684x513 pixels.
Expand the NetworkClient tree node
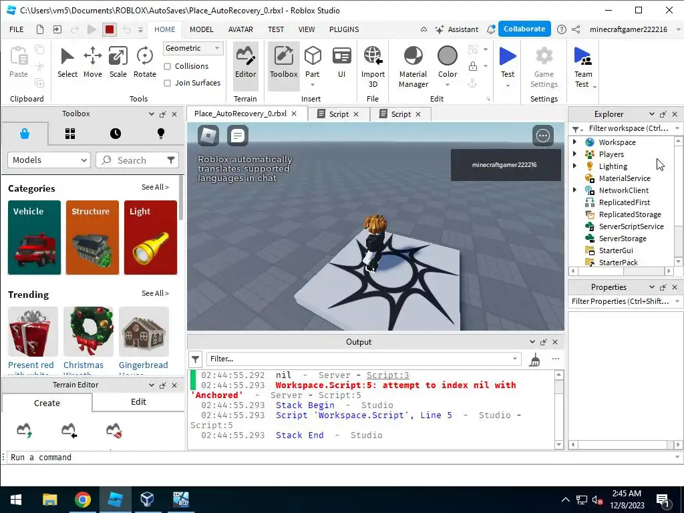pos(574,190)
